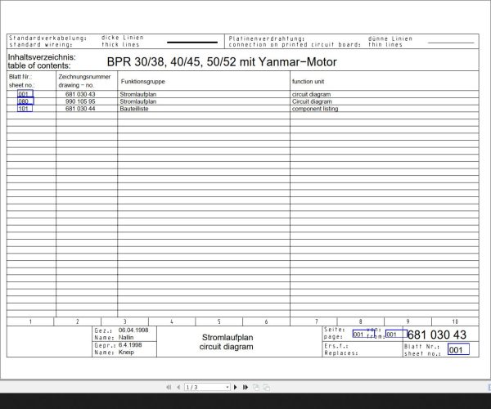
Task: Click the 'Funktionsgruppe' column header
Action: coord(142,81)
